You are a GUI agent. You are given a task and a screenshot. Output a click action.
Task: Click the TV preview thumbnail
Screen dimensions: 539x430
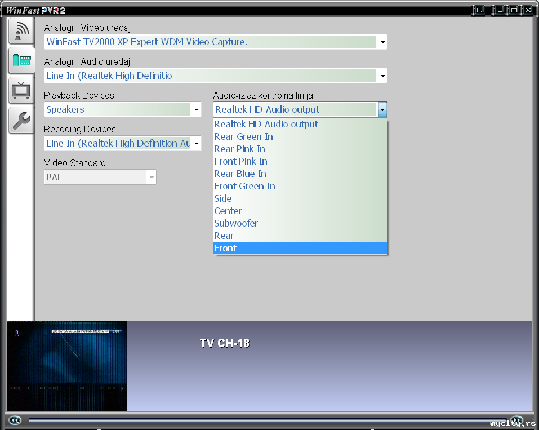pyautogui.click(x=66, y=366)
